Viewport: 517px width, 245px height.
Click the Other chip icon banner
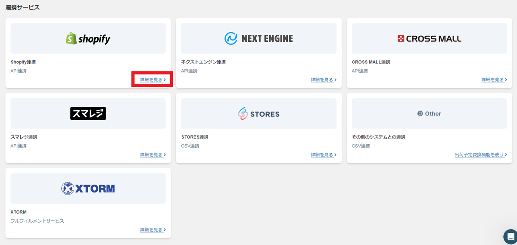pos(429,114)
